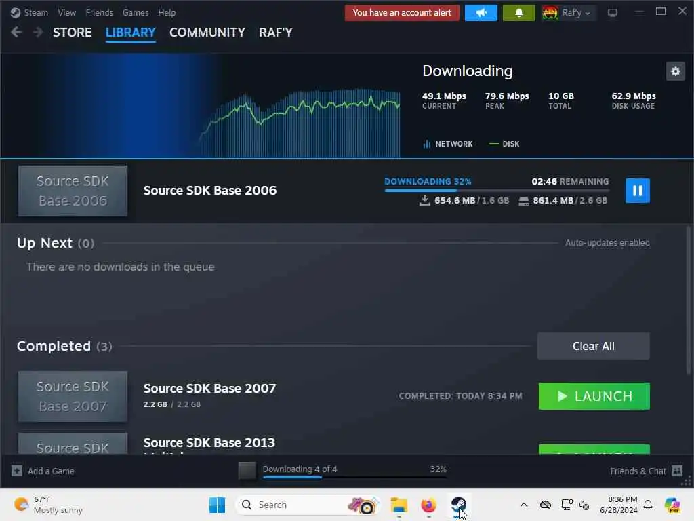The image size is (694, 521).
Task: Open the Source SDK Base 2013 title
Action: 209,442
